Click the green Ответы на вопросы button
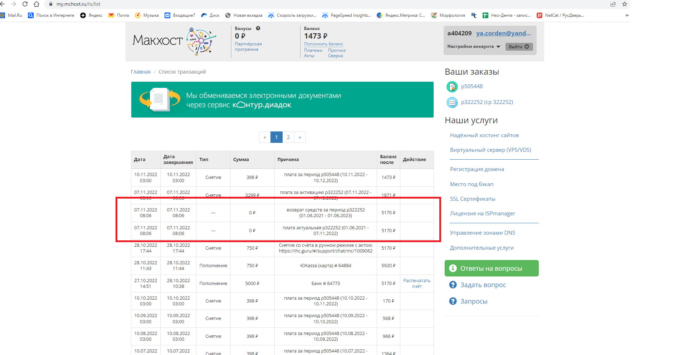Image resolution: width=674 pixels, height=355 pixels. point(492,268)
